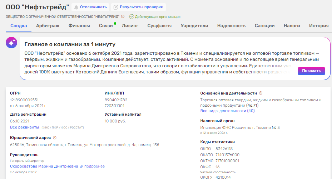Image resolution: width=332 pixels, height=179 pixels.
Task: Click history icon beside Юридический адрес
Action: pos(55,137)
